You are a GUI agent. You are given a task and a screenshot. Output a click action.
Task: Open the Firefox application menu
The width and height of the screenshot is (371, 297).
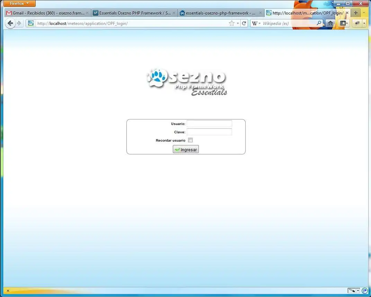pyautogui.click(x=19, y=3)
